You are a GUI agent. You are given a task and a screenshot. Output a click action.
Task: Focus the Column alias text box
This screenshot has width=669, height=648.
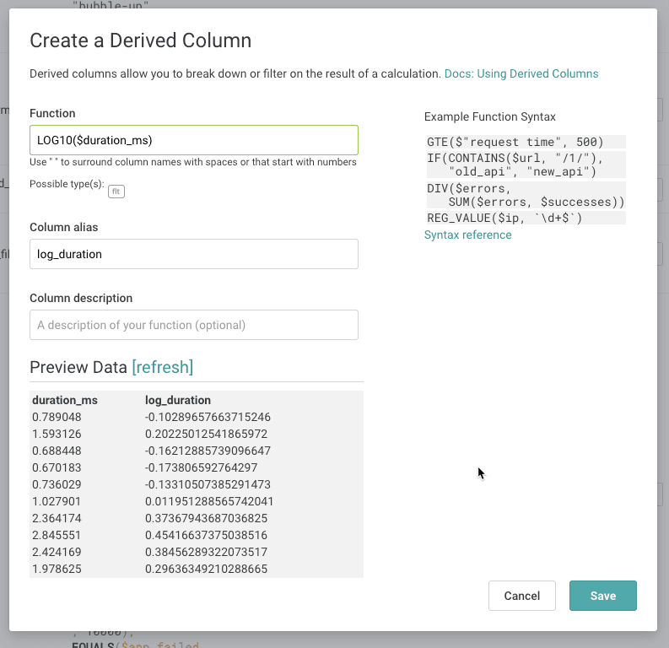coord(193,254)
